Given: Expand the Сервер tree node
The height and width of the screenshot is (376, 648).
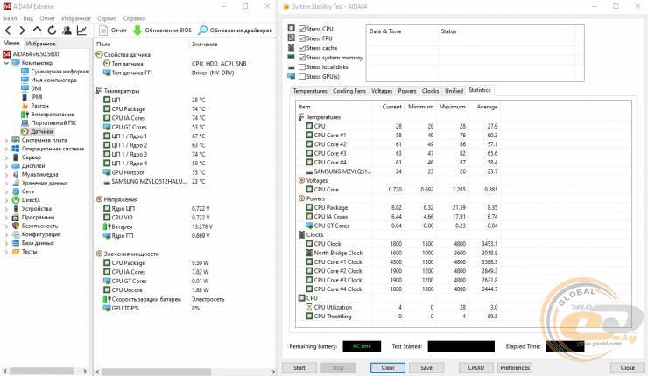Looking at the screenshot, I should coord(6,157).
